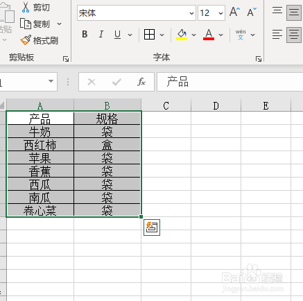Image resolution: width=303 pixels, height=301 pixels.
Task: Decrease font size with smaller A
Action: click(x=252, y=12)
